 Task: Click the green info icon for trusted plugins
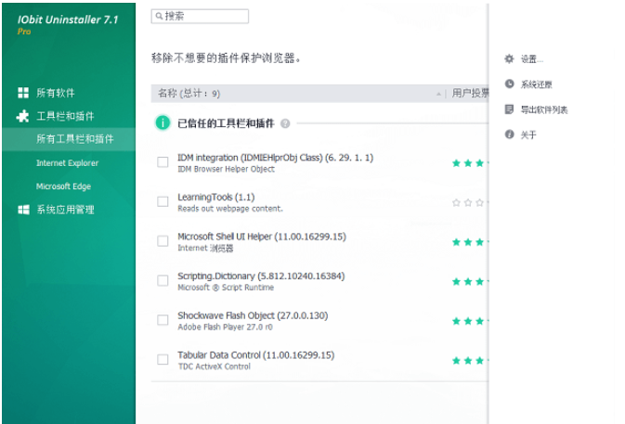163,122
